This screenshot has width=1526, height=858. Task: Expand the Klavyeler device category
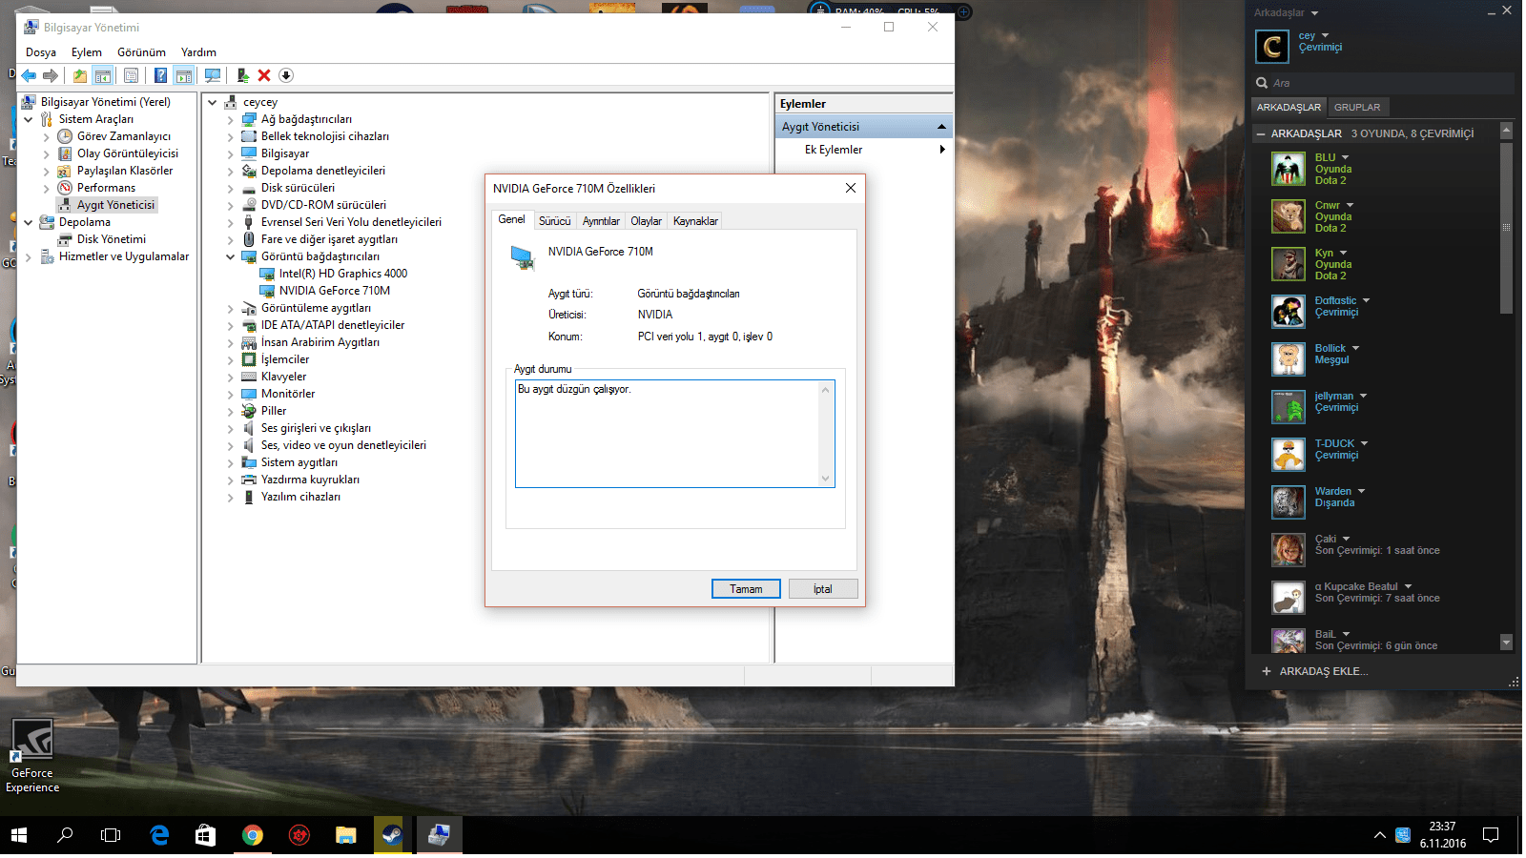[x=230, y=378]
